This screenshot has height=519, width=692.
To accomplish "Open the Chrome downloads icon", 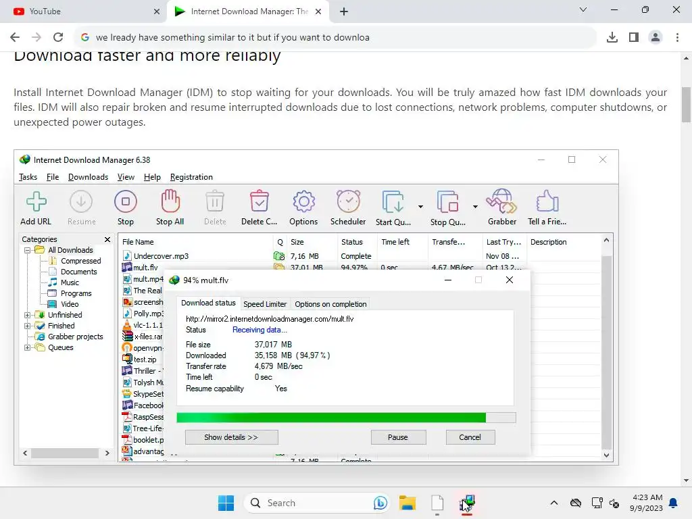I will click(x=612, y=38).
